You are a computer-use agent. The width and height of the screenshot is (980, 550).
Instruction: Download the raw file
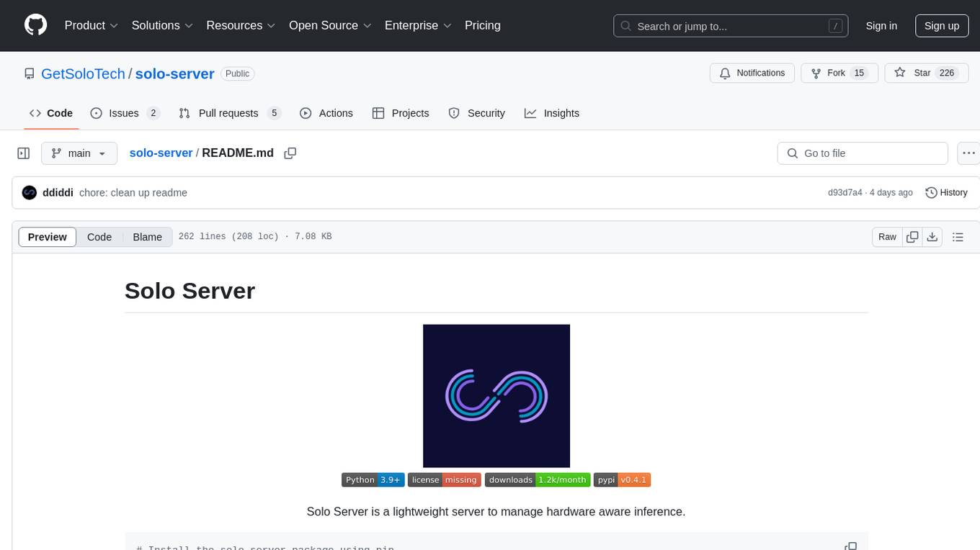[932, 237]
